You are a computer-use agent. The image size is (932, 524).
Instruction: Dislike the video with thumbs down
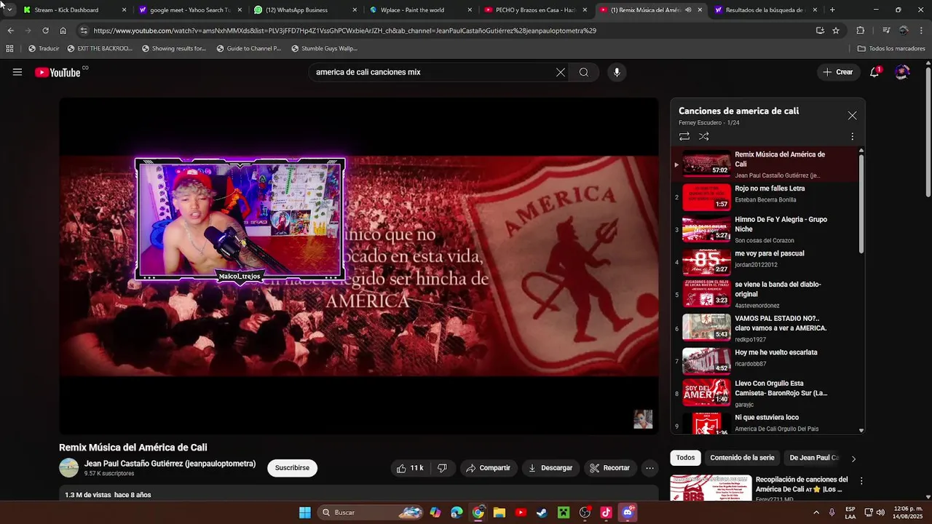442,468
